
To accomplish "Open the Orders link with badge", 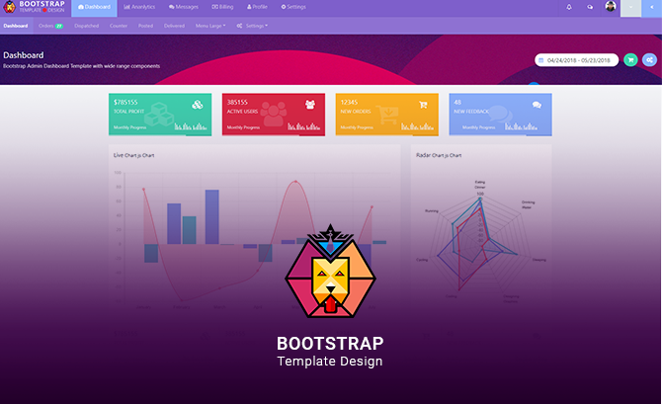I will [x=50, y=26].
